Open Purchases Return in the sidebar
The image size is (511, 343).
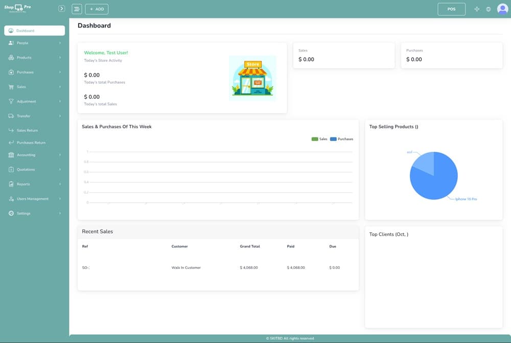click(31, 143)
